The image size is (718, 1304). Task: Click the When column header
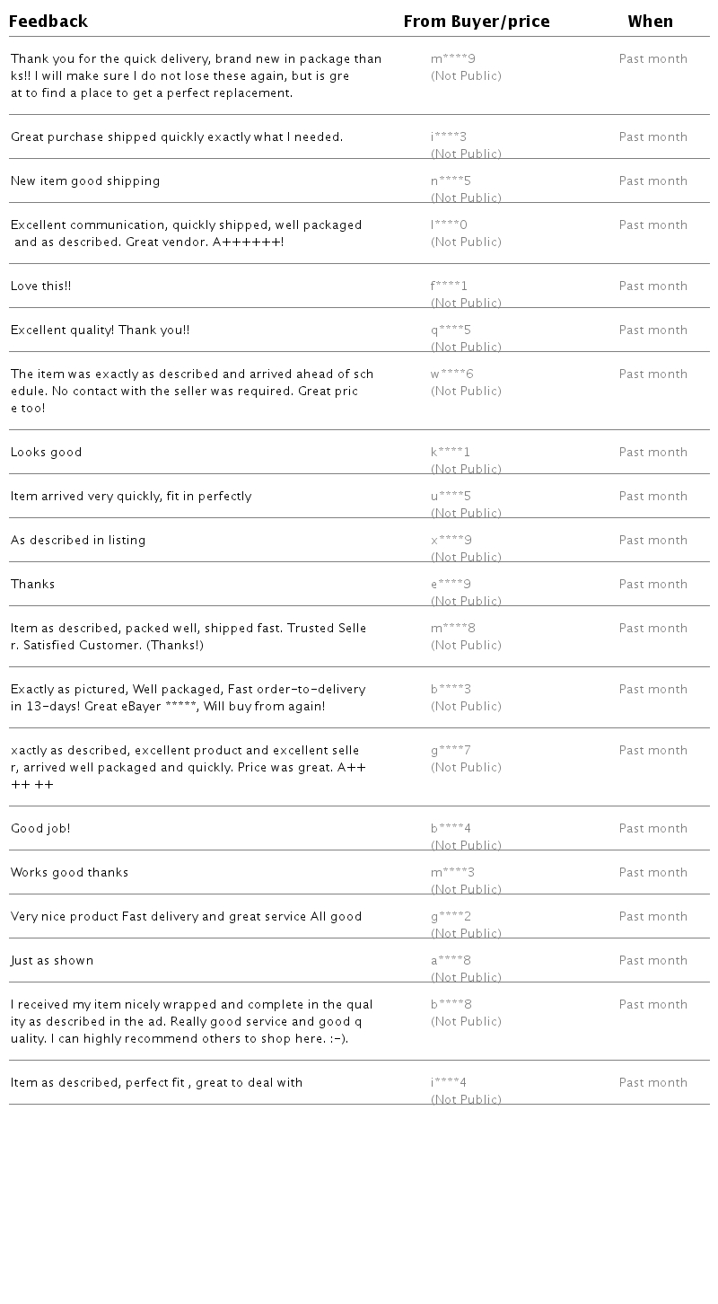click(650, 22)
